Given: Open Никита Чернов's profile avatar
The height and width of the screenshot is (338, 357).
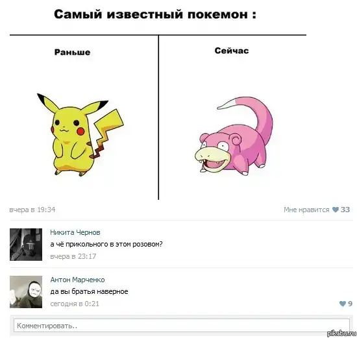Looking at the screenshot, I should click(x=26, y=245).
